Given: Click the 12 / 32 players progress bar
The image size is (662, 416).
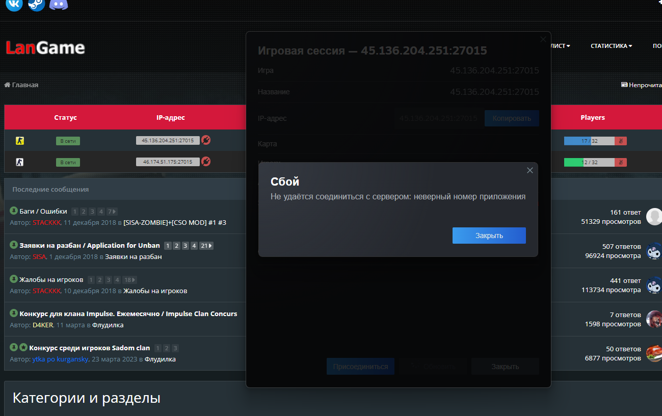Looking at the screenshot, I should 589,162.
